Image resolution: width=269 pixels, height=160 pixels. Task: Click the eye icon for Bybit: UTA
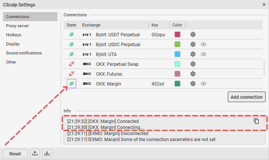[204, 54]
